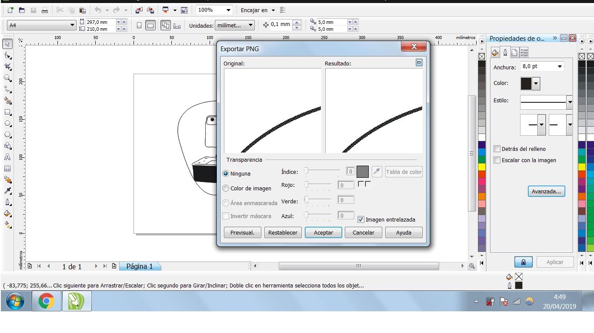Image resolution: width=594 pixels, height=333 pixels.
Task: Open the General page tab in Propiedades
Action: tap(514, 52)
